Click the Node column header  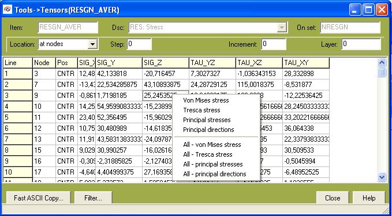44,63
